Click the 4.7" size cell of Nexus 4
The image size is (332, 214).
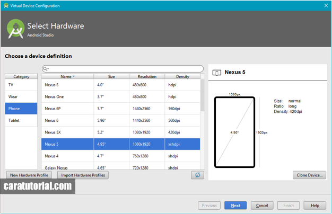[x=111, y=156]
